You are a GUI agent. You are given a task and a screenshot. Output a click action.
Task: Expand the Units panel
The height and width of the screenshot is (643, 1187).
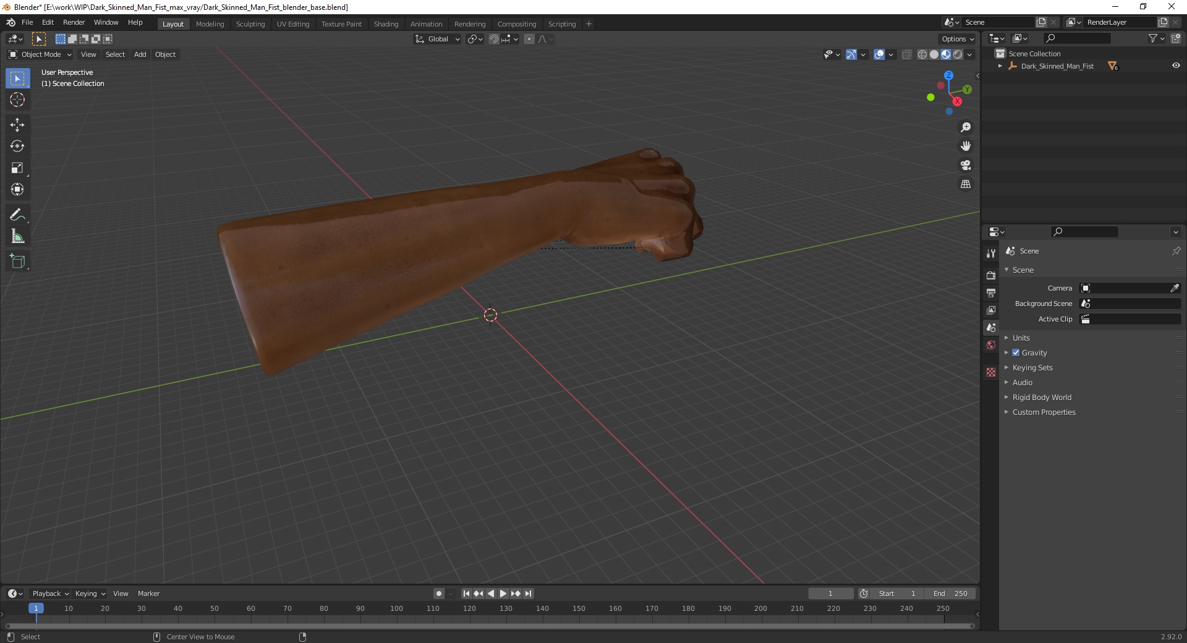tap(1021, 338)
